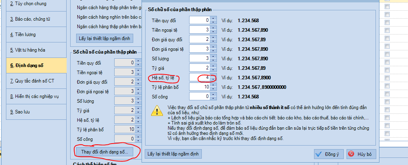
Task: Decrease Tỷ lệ phân bổ value in the popup
Action: tap(214, 88)
